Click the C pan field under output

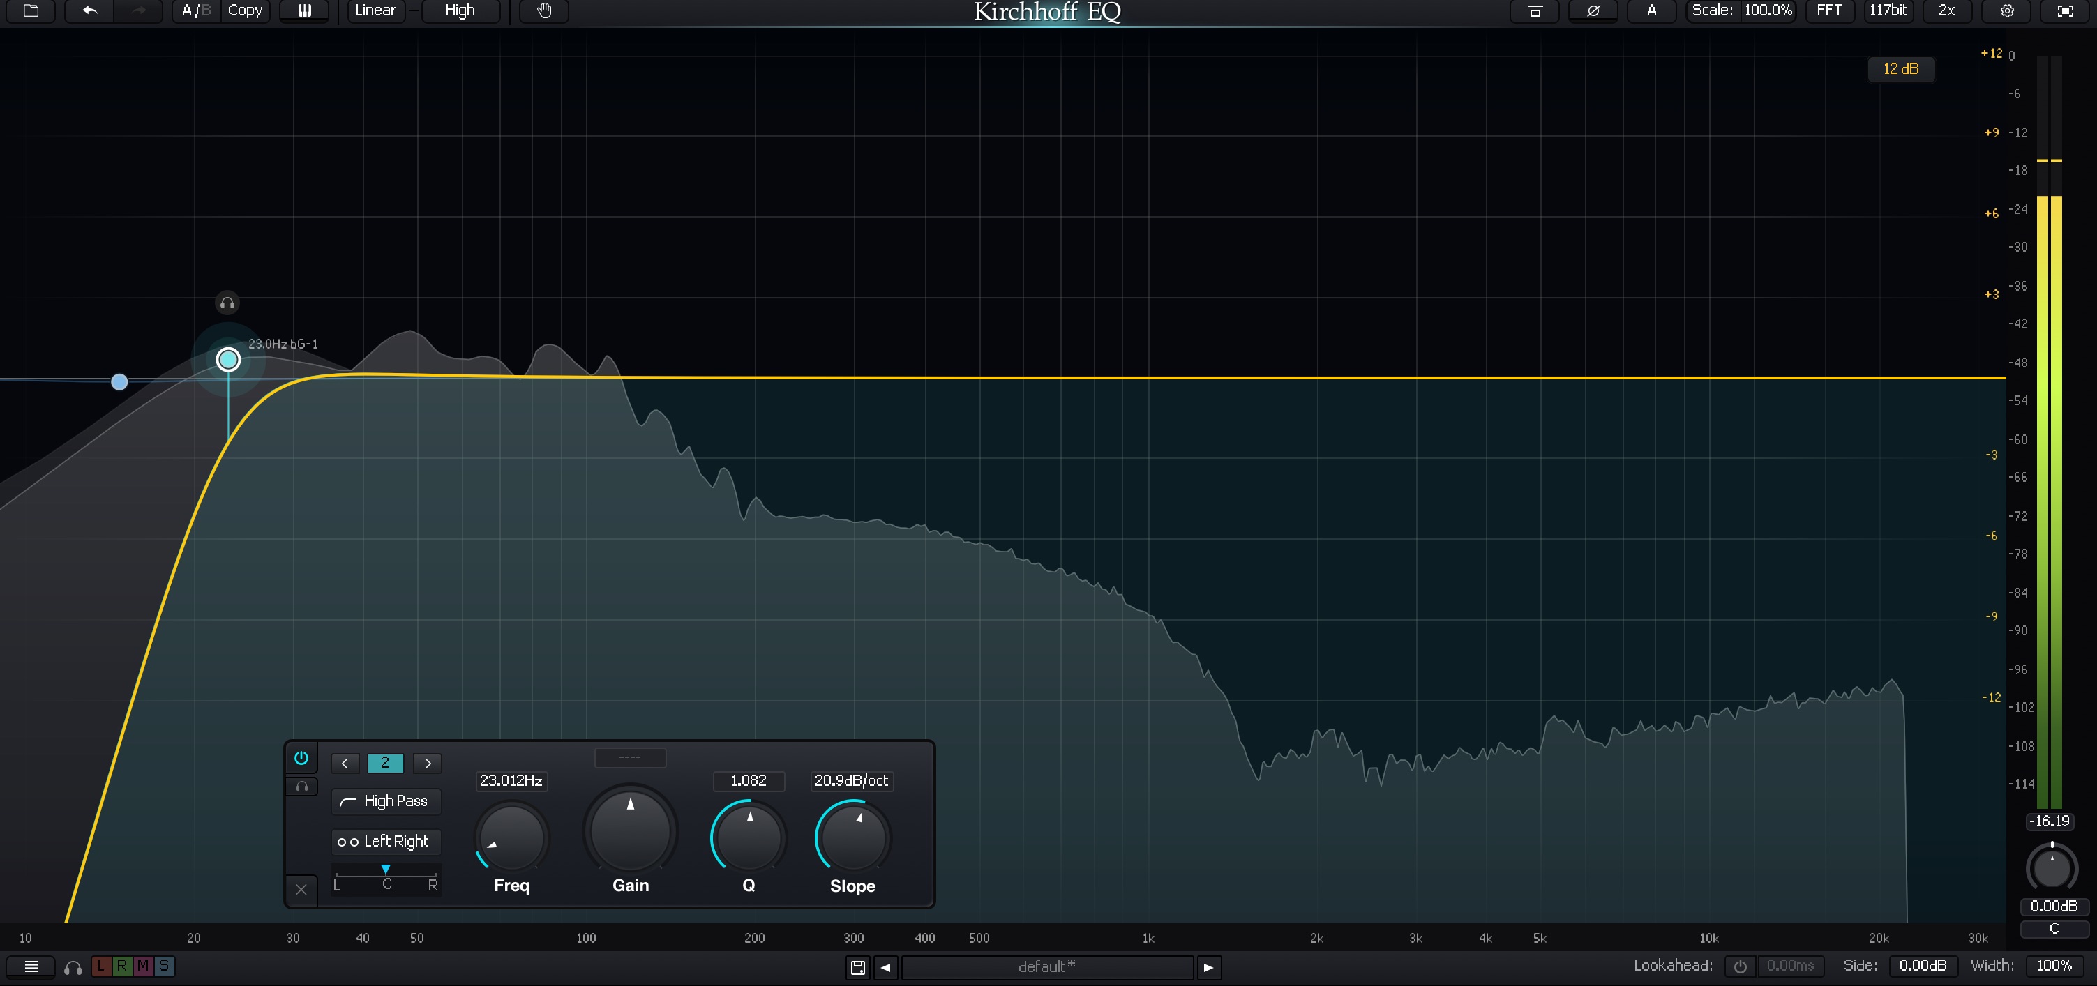[x=2054, y=929]
